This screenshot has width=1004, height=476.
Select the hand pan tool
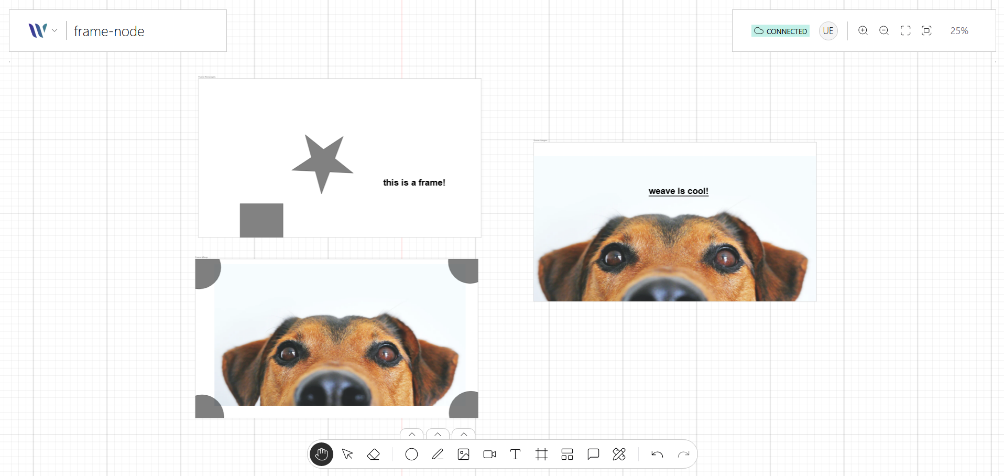click(x=321, y=454)
